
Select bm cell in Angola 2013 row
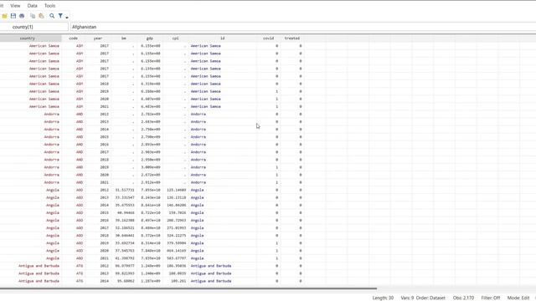tap(123, 197)
